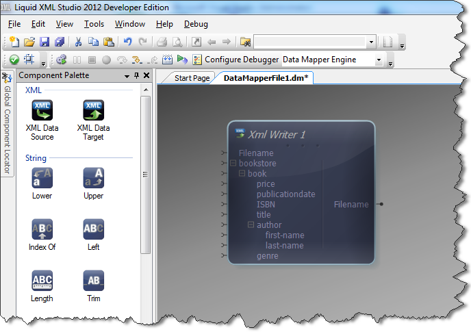This screenshot has width=471, height=332.
Task: Select the Left string component
Action: tap(93, 235)
